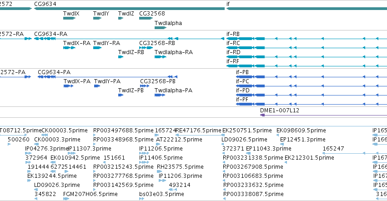Select the TwdlZ gene label
This screenshot has height=201, width=387.
click(126, 14)
